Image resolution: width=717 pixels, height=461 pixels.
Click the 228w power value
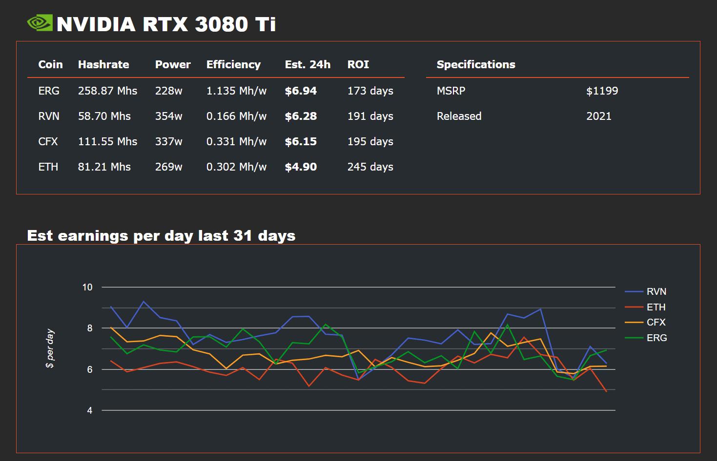[x=169, y=91]
